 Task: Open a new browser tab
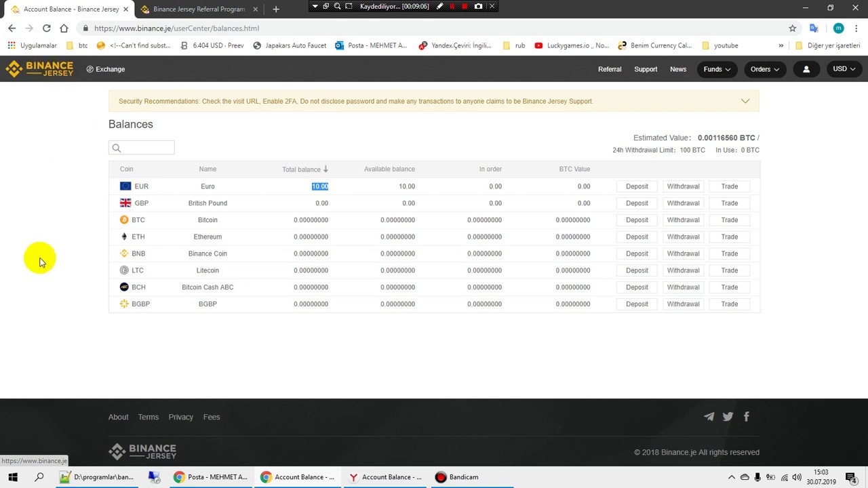click(x=276, y=9)
